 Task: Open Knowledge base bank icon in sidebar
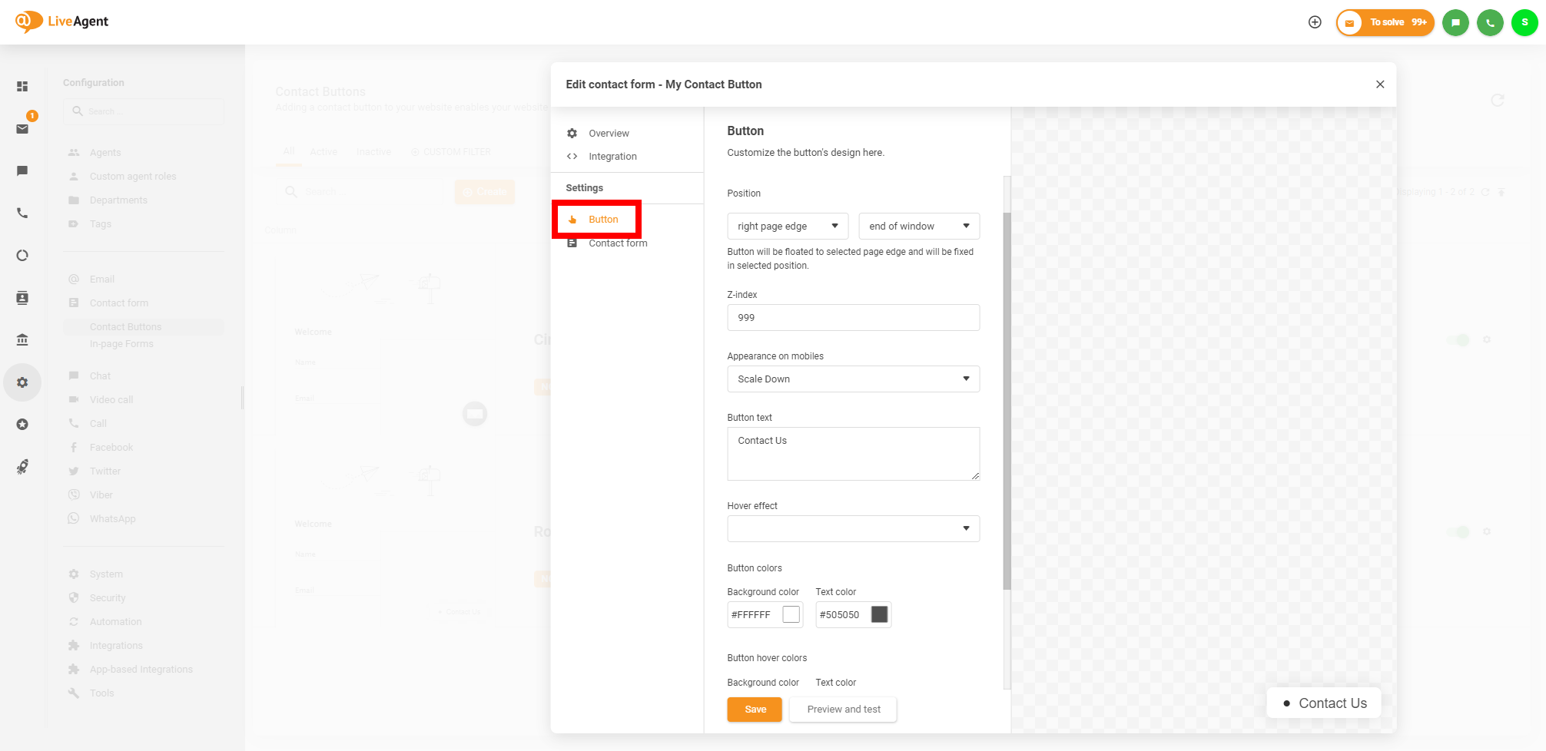pyautogui.click(x=22, y=339)
